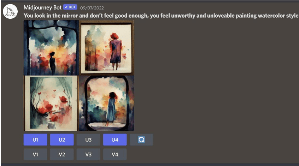Upscale the second image with U2

coord(62,140)
